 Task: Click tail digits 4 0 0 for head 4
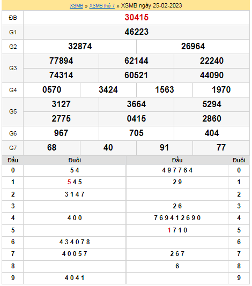[75, 218]
